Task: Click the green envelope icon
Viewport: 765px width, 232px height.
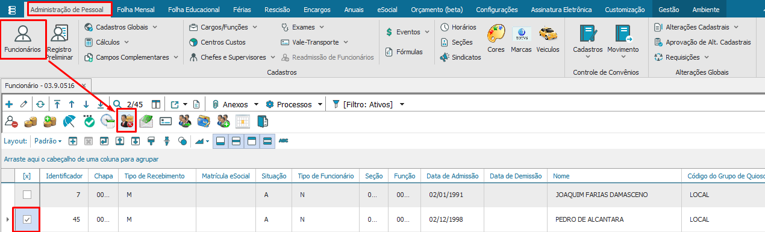Action: click(146, 121)
